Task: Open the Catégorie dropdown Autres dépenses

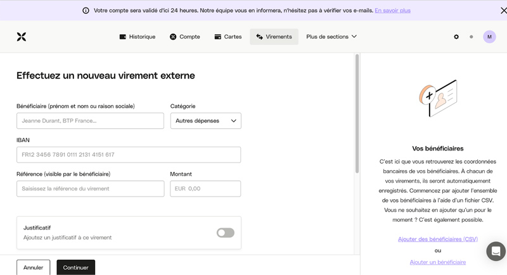Action: tap(205, 121)
